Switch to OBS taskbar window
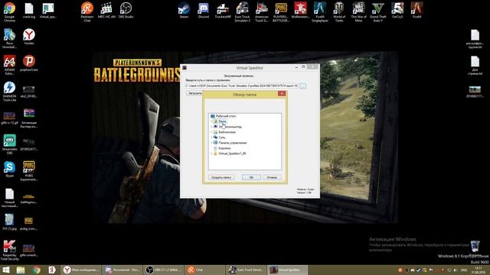Image resolution: width=490 pixels, height=275 pixels. tap(163, 270)
